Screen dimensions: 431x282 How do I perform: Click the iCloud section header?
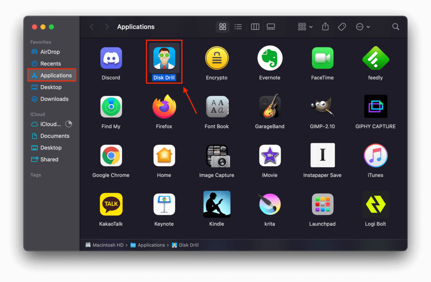pyautogui.click(x=37, y=114)
